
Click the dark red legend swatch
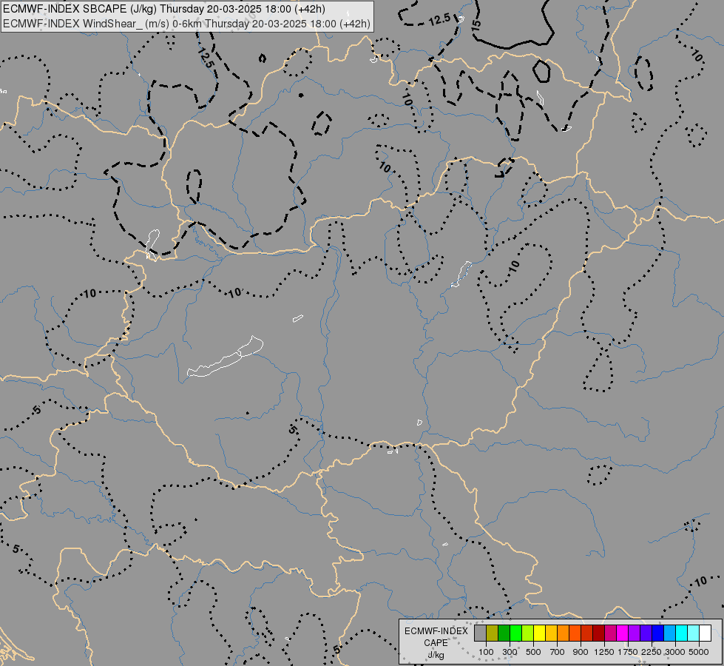point(598,633)
